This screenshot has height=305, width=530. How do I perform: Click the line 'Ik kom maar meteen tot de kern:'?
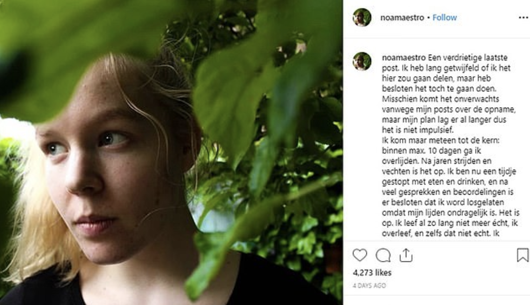point(441,140)
